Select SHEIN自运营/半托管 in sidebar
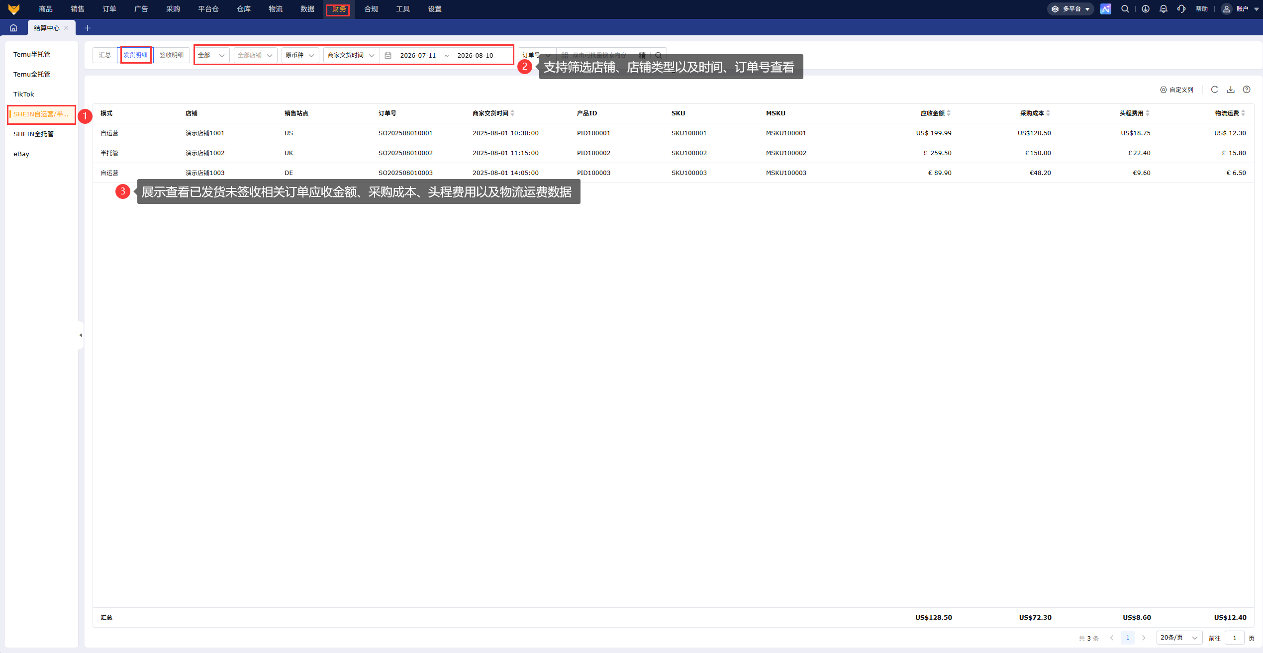This screenshot has width=1263, height=653. tap(42, 114)
